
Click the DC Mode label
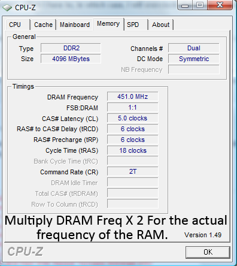(x=150, y=59)
